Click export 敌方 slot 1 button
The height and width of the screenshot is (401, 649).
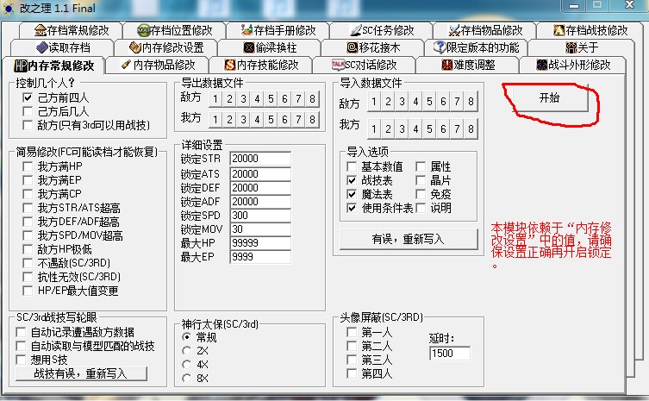(x=215, y=99)
